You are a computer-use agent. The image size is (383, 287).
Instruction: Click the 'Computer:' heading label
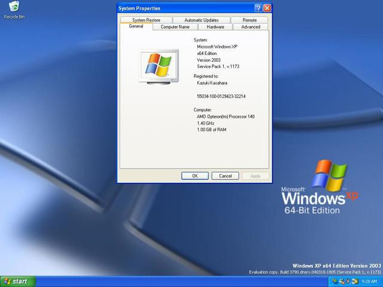click(202, 110)
